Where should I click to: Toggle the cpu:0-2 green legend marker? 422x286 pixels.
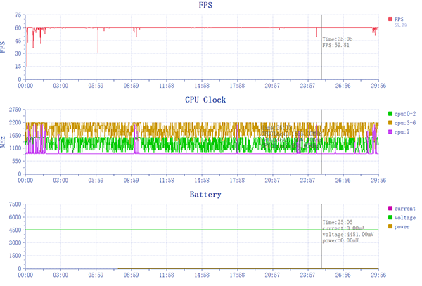390,113
